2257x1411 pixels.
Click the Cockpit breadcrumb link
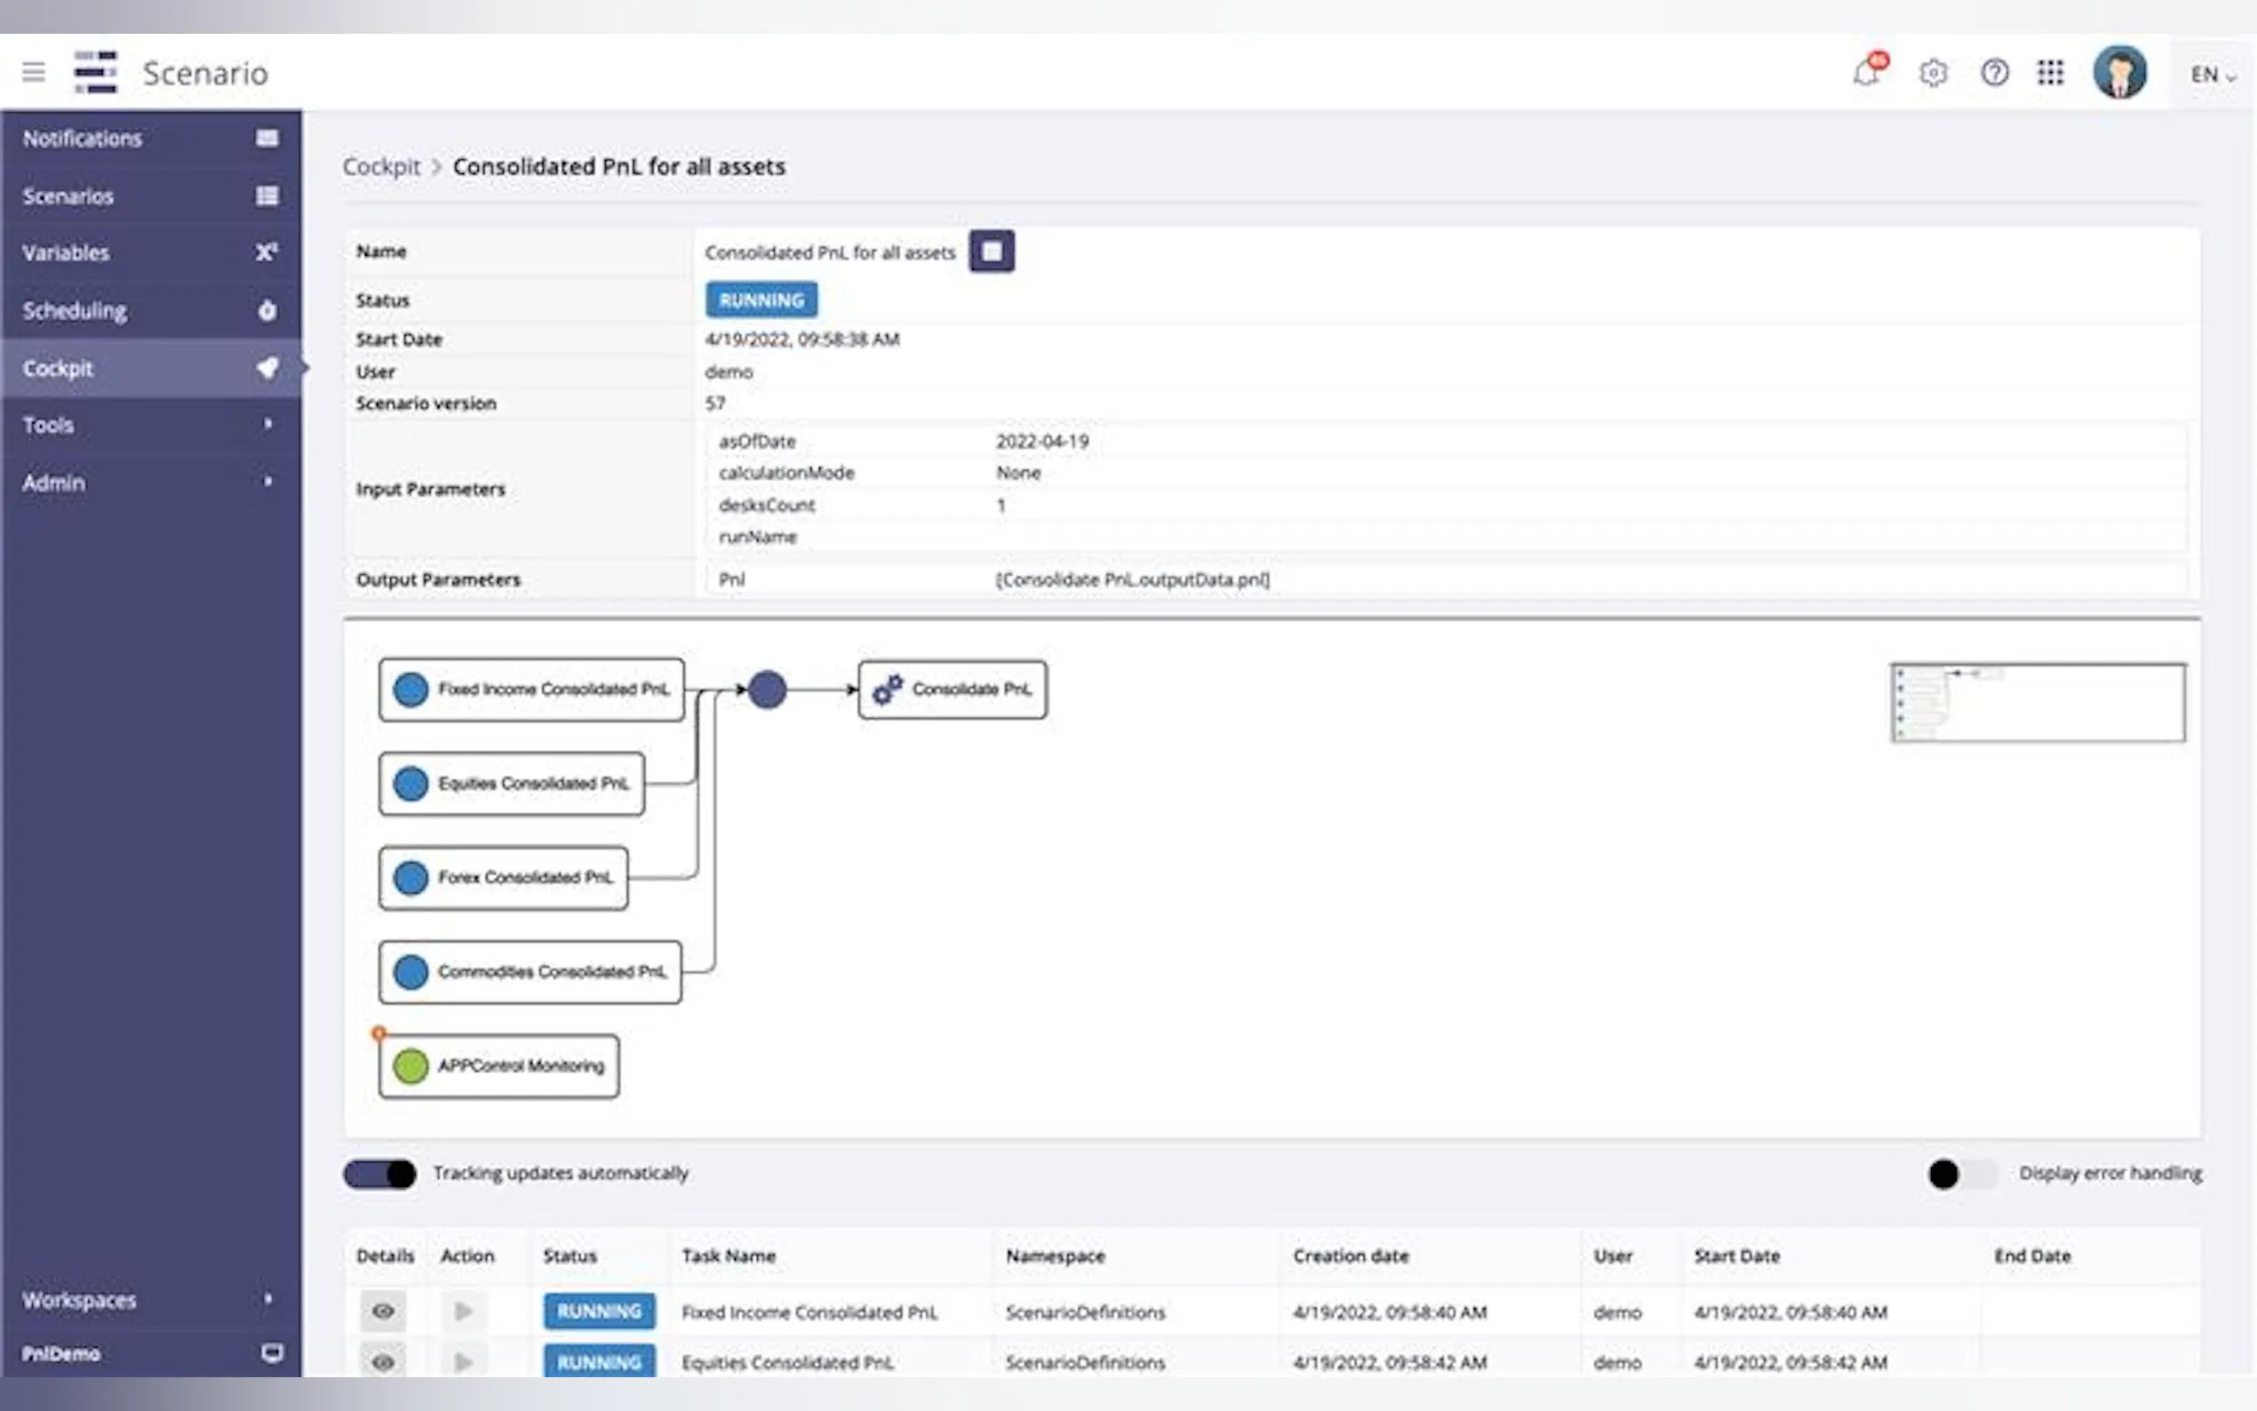(380, 166)
